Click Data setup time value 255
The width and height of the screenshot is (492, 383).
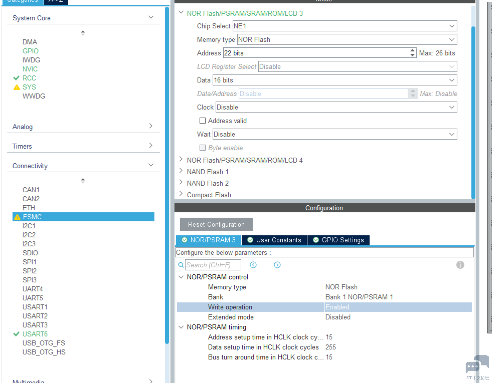tap(331, 347)
